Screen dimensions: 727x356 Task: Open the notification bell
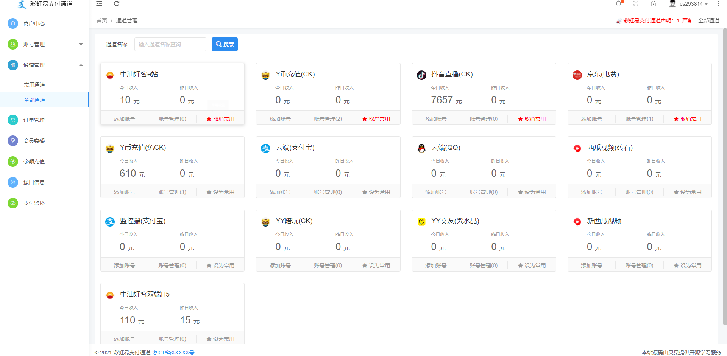tap(618, 4)
